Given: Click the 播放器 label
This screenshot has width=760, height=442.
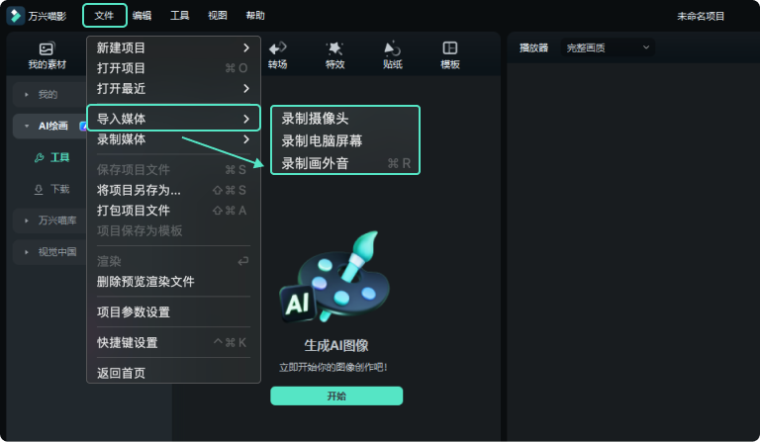Looking at the screenshot, I should (x=533, y=47).
